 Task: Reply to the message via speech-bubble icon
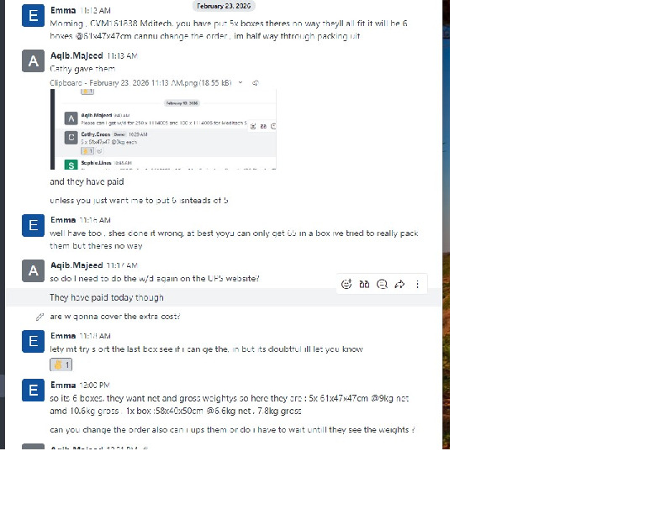pos(382,284)
